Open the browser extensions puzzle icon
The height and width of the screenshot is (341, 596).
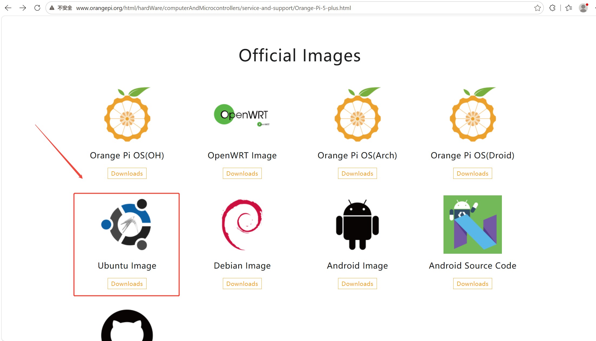click(x=552, y=8)
